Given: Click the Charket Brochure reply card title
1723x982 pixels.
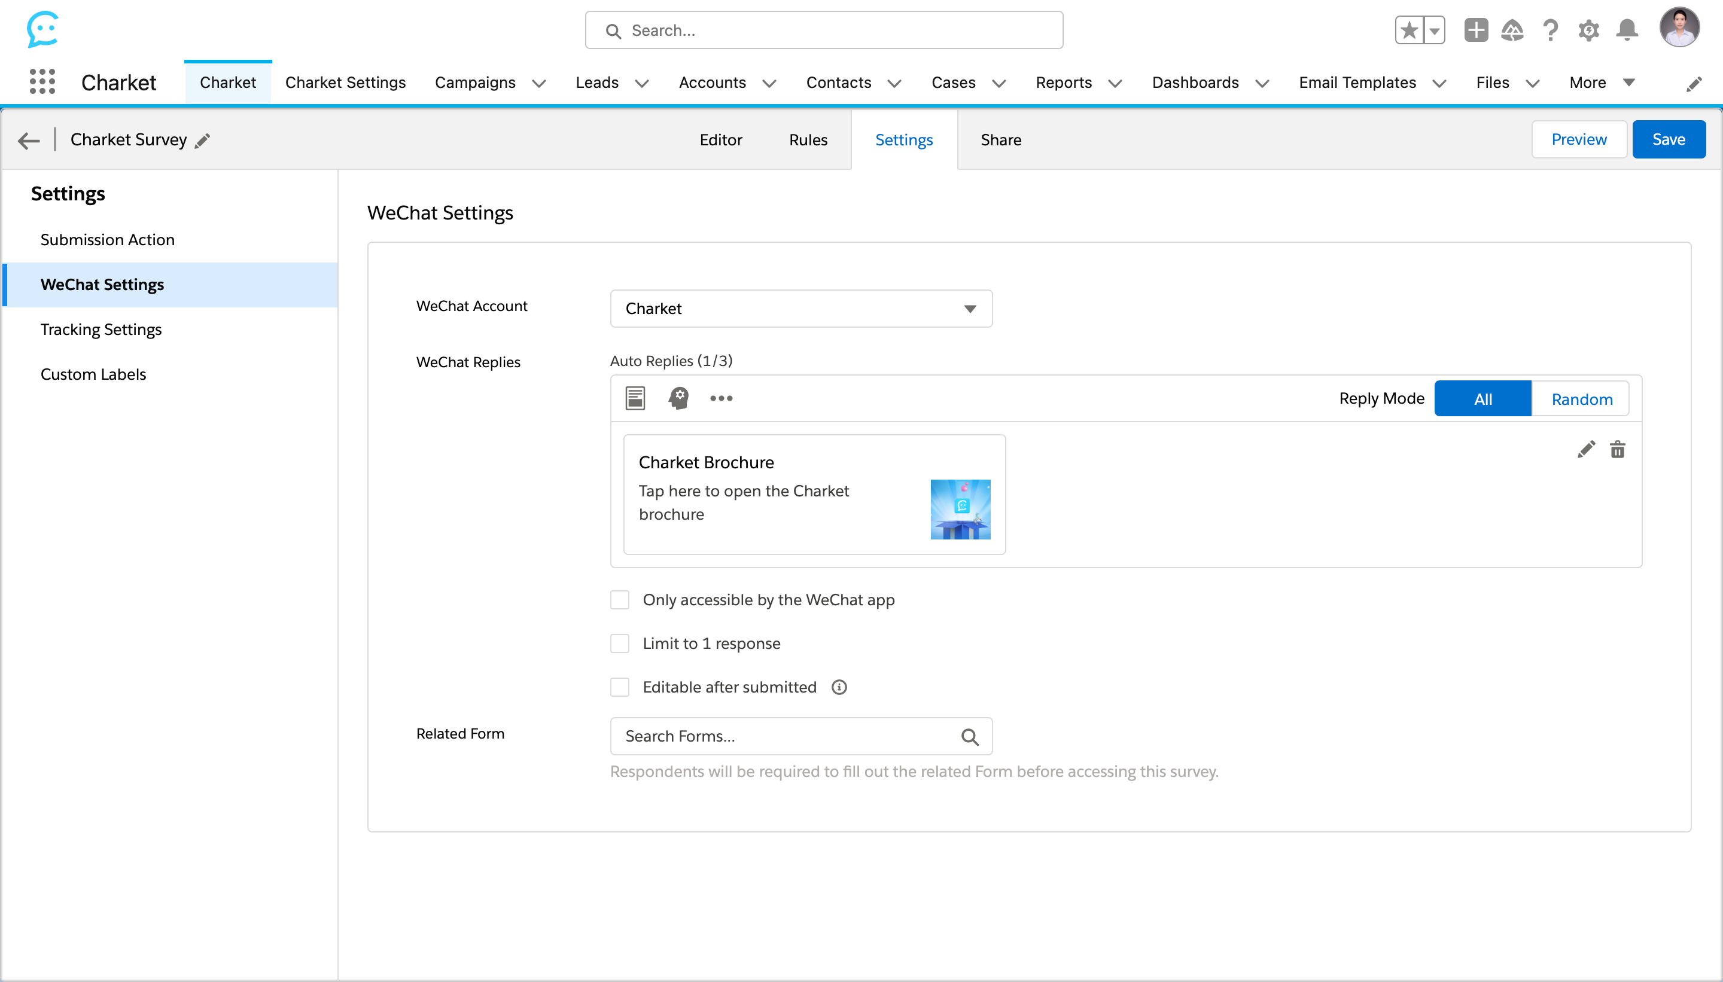Looking at the screenshot, I should (x=706, y=463).
